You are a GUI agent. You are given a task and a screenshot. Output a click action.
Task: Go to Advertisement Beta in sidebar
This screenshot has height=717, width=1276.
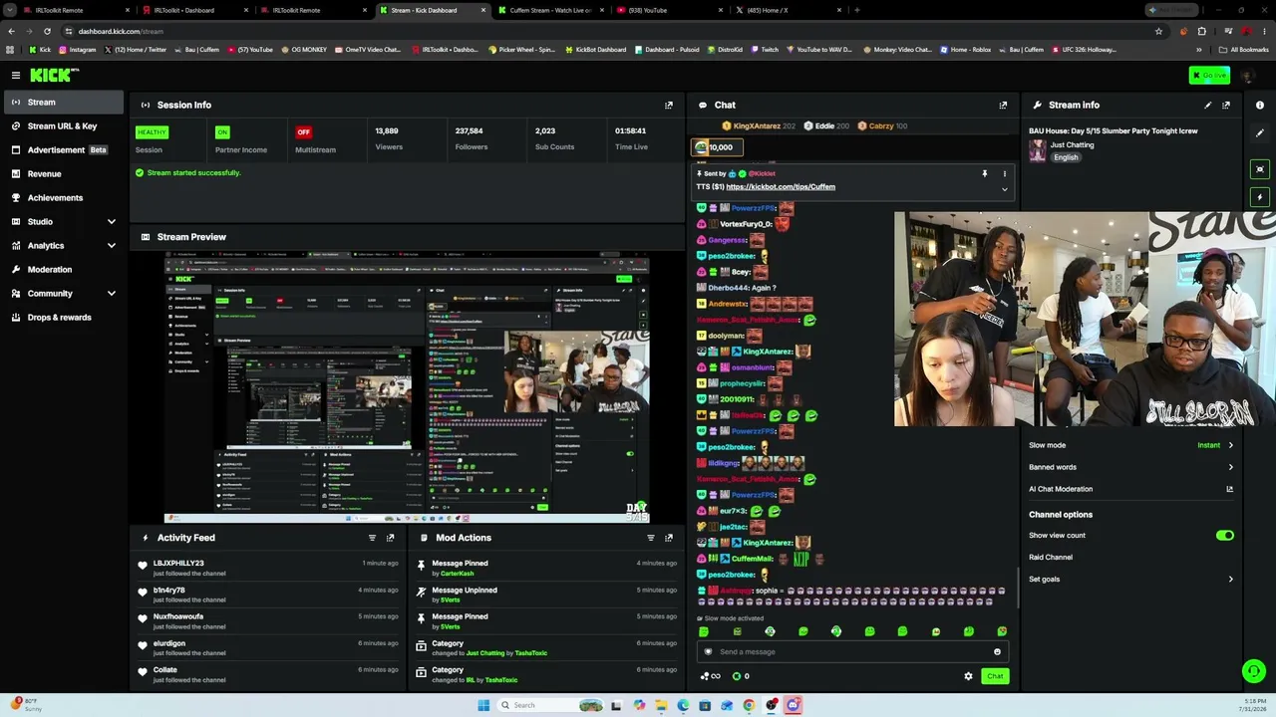point(62,150)
